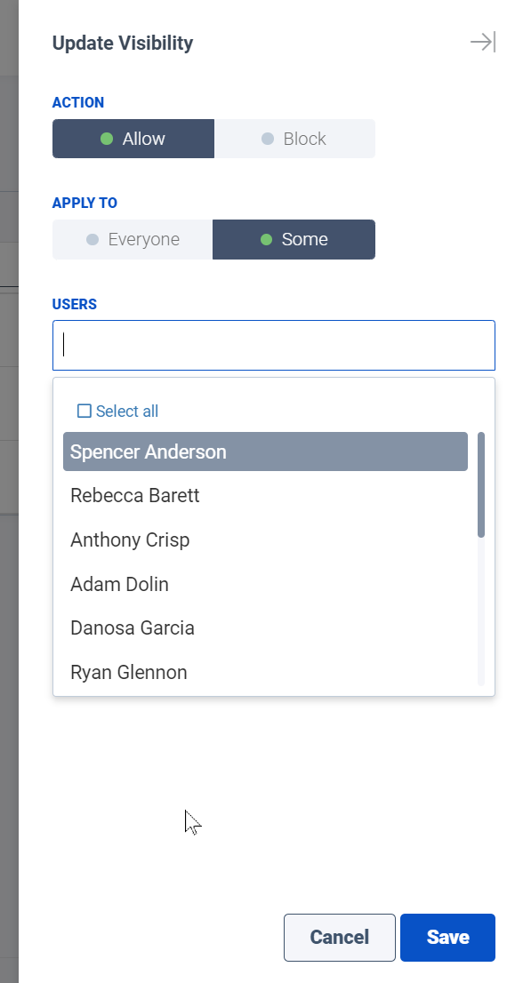Screen dimensions: 523x983
Task: Add Adam Dolin from the list
Action: click(x=265, y=584)
